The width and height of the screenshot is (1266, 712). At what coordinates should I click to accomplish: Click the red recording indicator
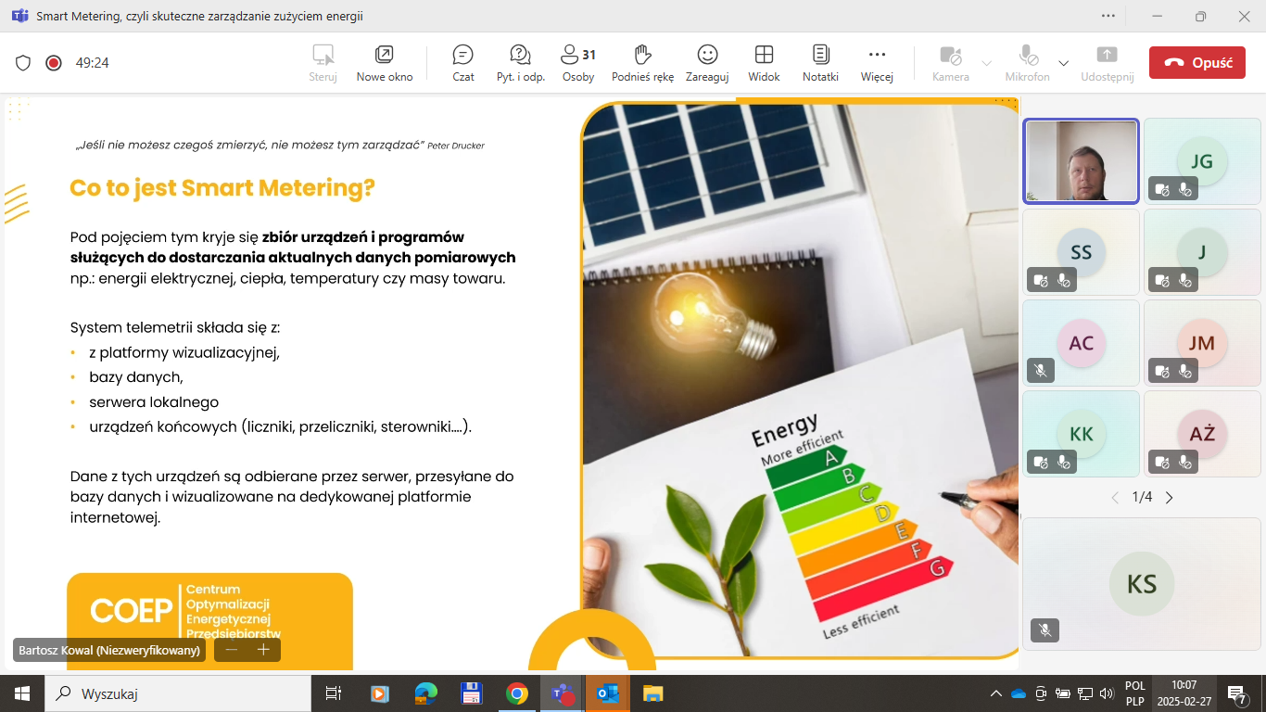pyautogui.click(x=54, y=63)
